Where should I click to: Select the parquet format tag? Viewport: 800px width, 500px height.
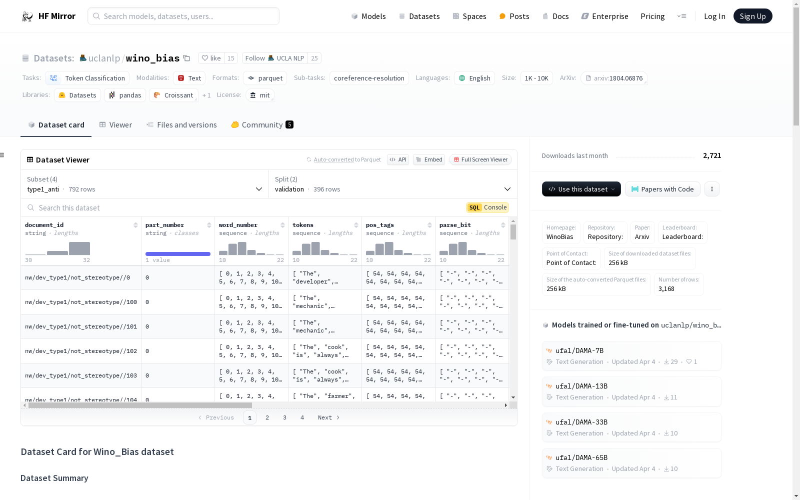click(x=265, y=78)
